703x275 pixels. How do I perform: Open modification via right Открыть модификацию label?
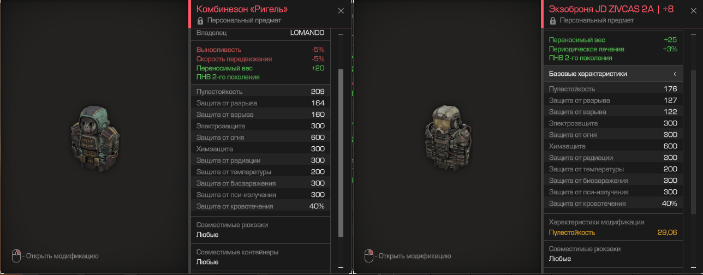point(415,256)
